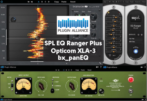Click the Plugin Alliance logo under bx_panEQ
The image size is (147, 101).
[x=8, y=67]
